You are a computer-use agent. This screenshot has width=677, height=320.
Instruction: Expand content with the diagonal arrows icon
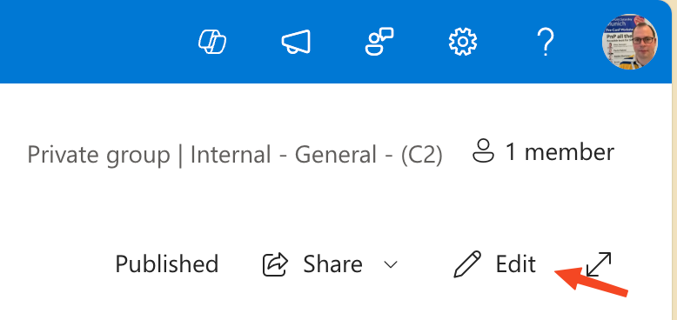pyautogui.click(x=599, y=264)
